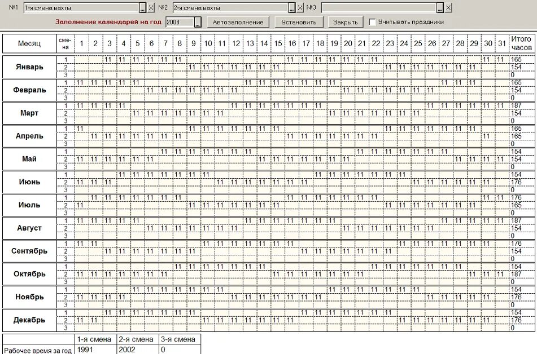537x354 pixels.
Task: Select the Апрель month label
Action: click(29, 136)
